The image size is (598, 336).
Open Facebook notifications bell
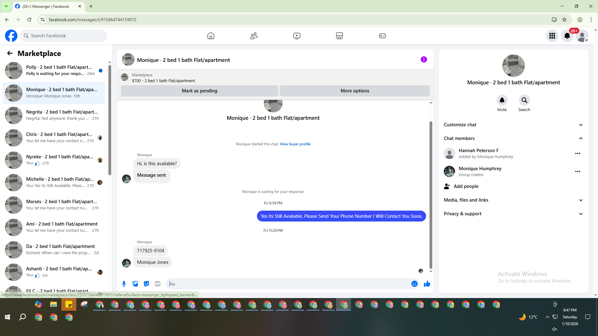pyautogui.click(x=567, y=36)
